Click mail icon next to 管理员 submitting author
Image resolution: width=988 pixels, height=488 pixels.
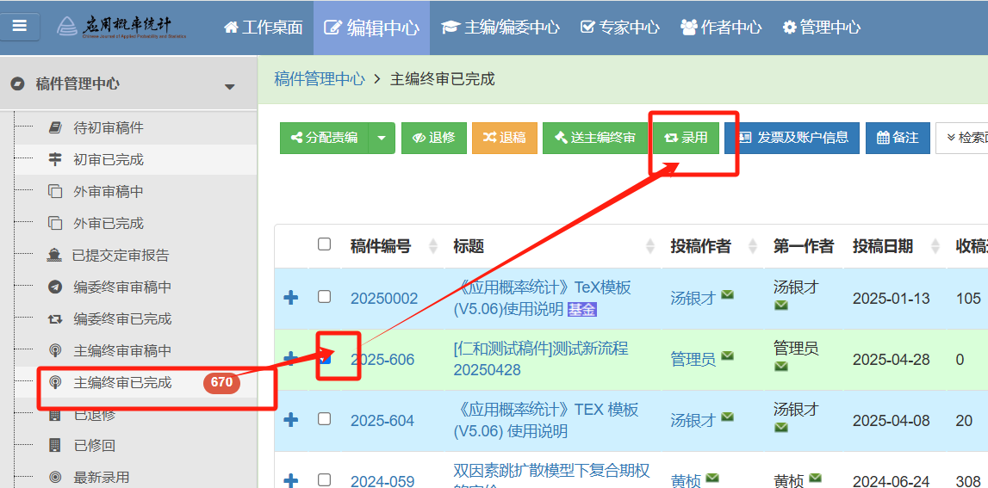[x=727, y=355]
